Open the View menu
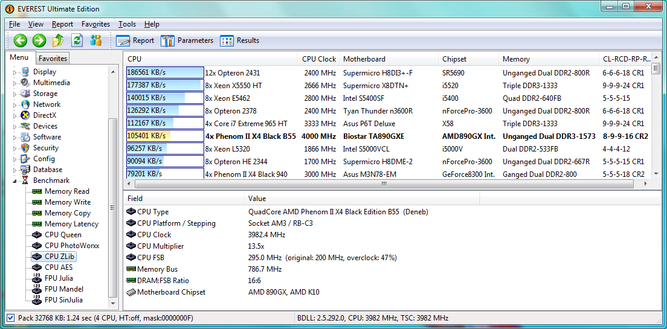The image size is (667, 329). coord(36,24)
